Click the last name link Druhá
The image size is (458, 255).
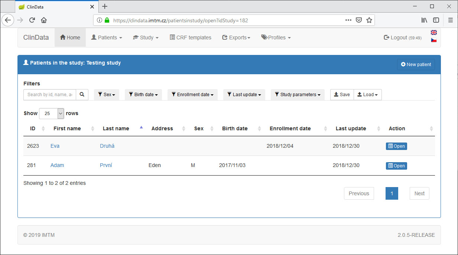tap(107, 146)
